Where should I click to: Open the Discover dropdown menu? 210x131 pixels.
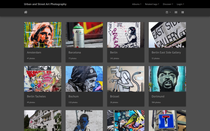tap(168, 4)
